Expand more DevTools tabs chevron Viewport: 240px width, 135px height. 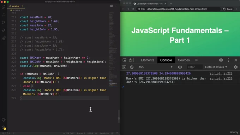tap(196, 60)
